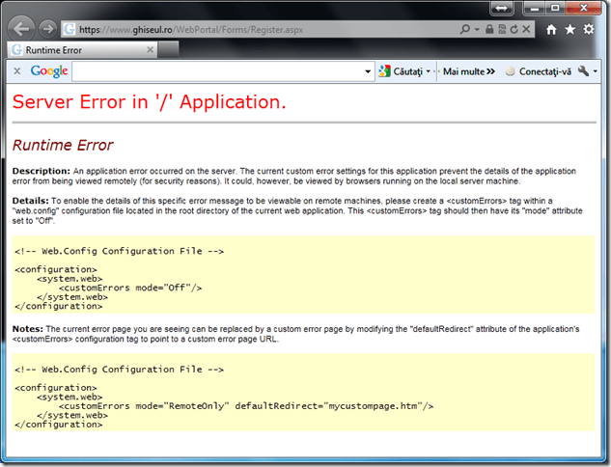611x467 pixels.
Task: Close the Google toolbar with its X
Action: coord(16,71)
